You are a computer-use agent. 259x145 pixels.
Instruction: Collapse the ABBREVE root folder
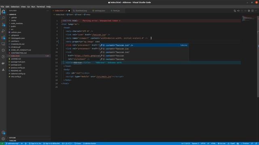[x=13, y=14]
